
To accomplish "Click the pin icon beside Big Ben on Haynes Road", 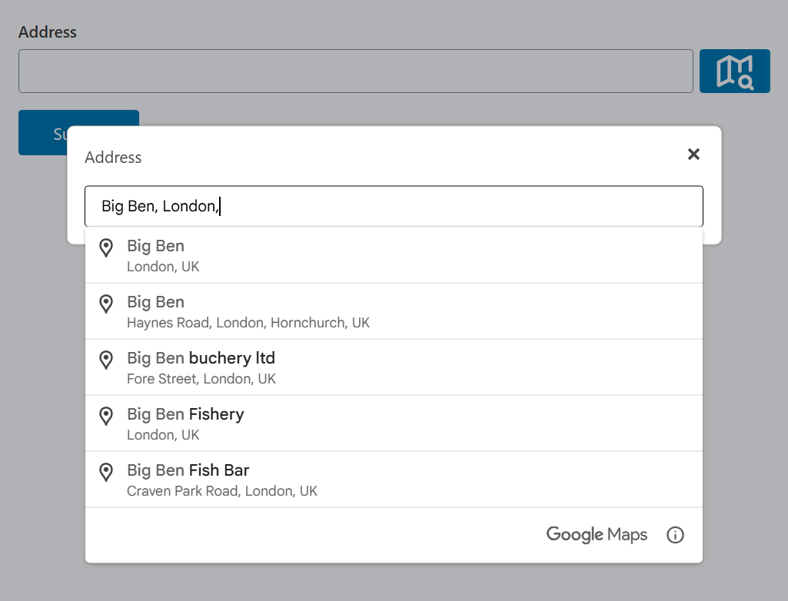I will (x=106, y=304).
